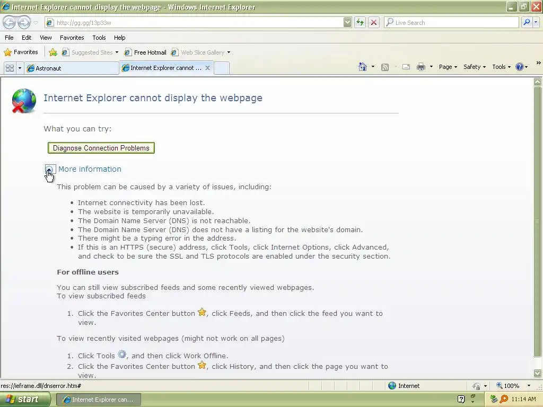Viewport: 543px width, 407px height.
Task: Click the globe error icon on page
Action: coord(23,101)
